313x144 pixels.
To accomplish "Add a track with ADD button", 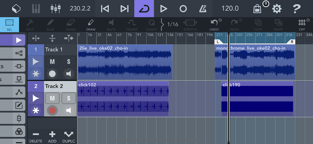I will [x=52, y=137].
